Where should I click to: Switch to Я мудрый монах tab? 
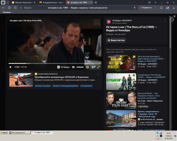(52, 3)
